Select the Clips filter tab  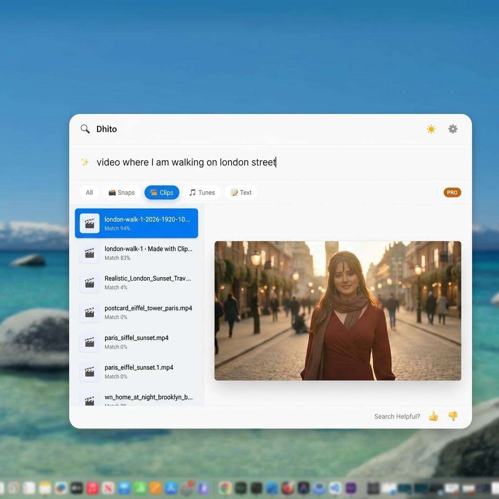162,192
